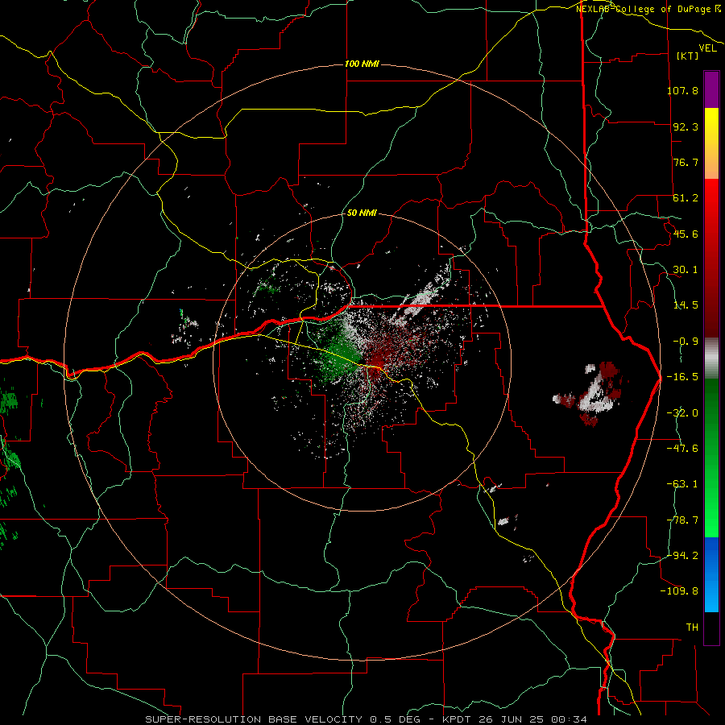Click the -0.9 scale value
725x725 pixels.
point(686,342)
